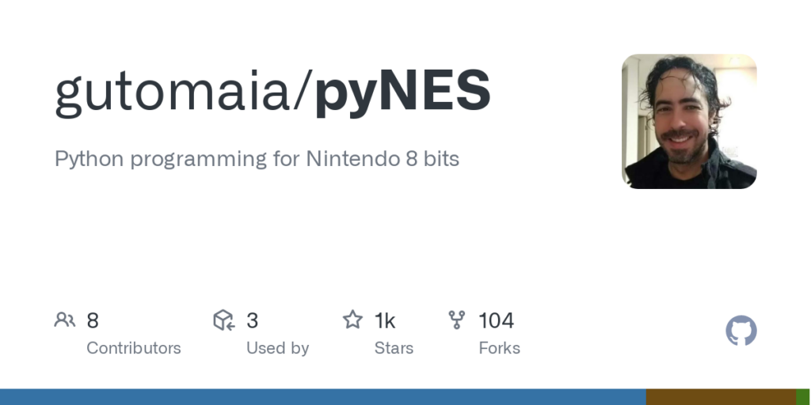This screenshot has height=405, width=811.
Task: Click the Stars star icon
Action: [x=352, y=320]
